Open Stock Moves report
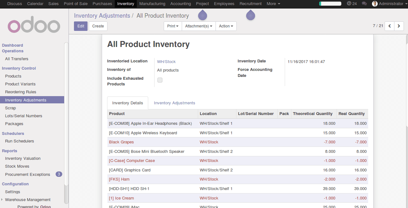The width and height of the screenshot is (408, 208). click(x=17, y=166)
